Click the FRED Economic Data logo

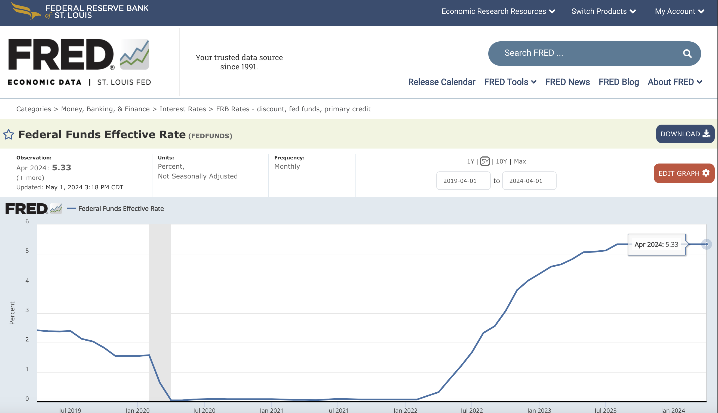(79, 62)
